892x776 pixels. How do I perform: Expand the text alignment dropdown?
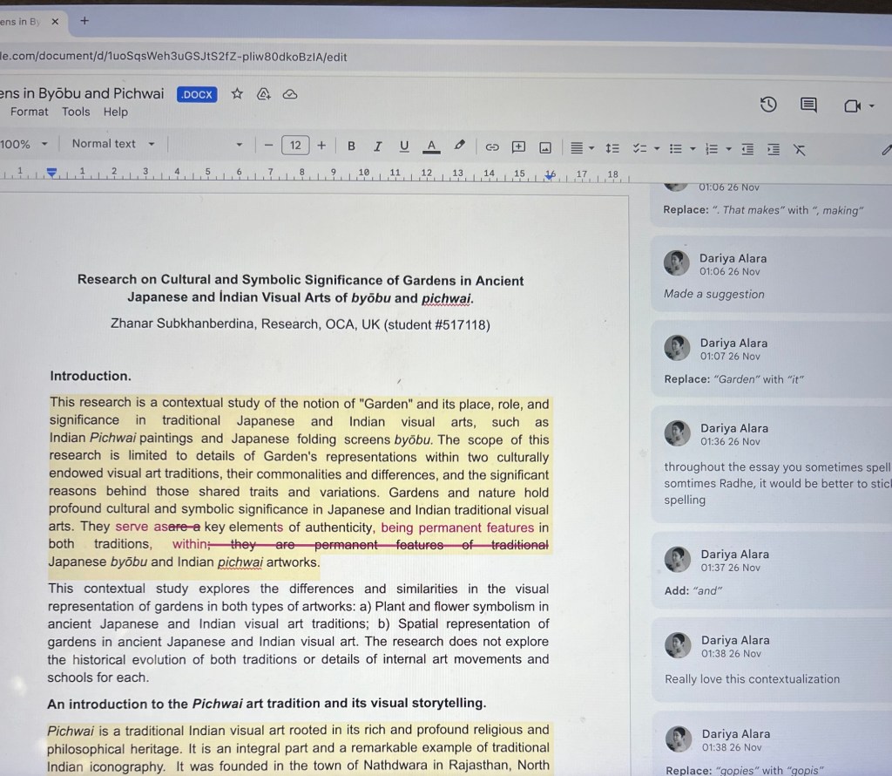(581, 147)
